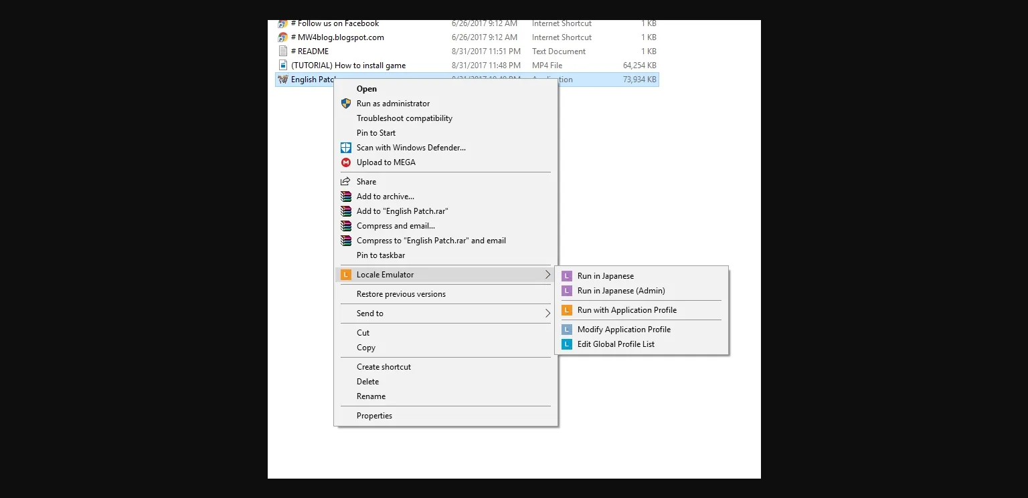Click the red MEGA upload icon
1028x498 pixels.
[346, 162]
